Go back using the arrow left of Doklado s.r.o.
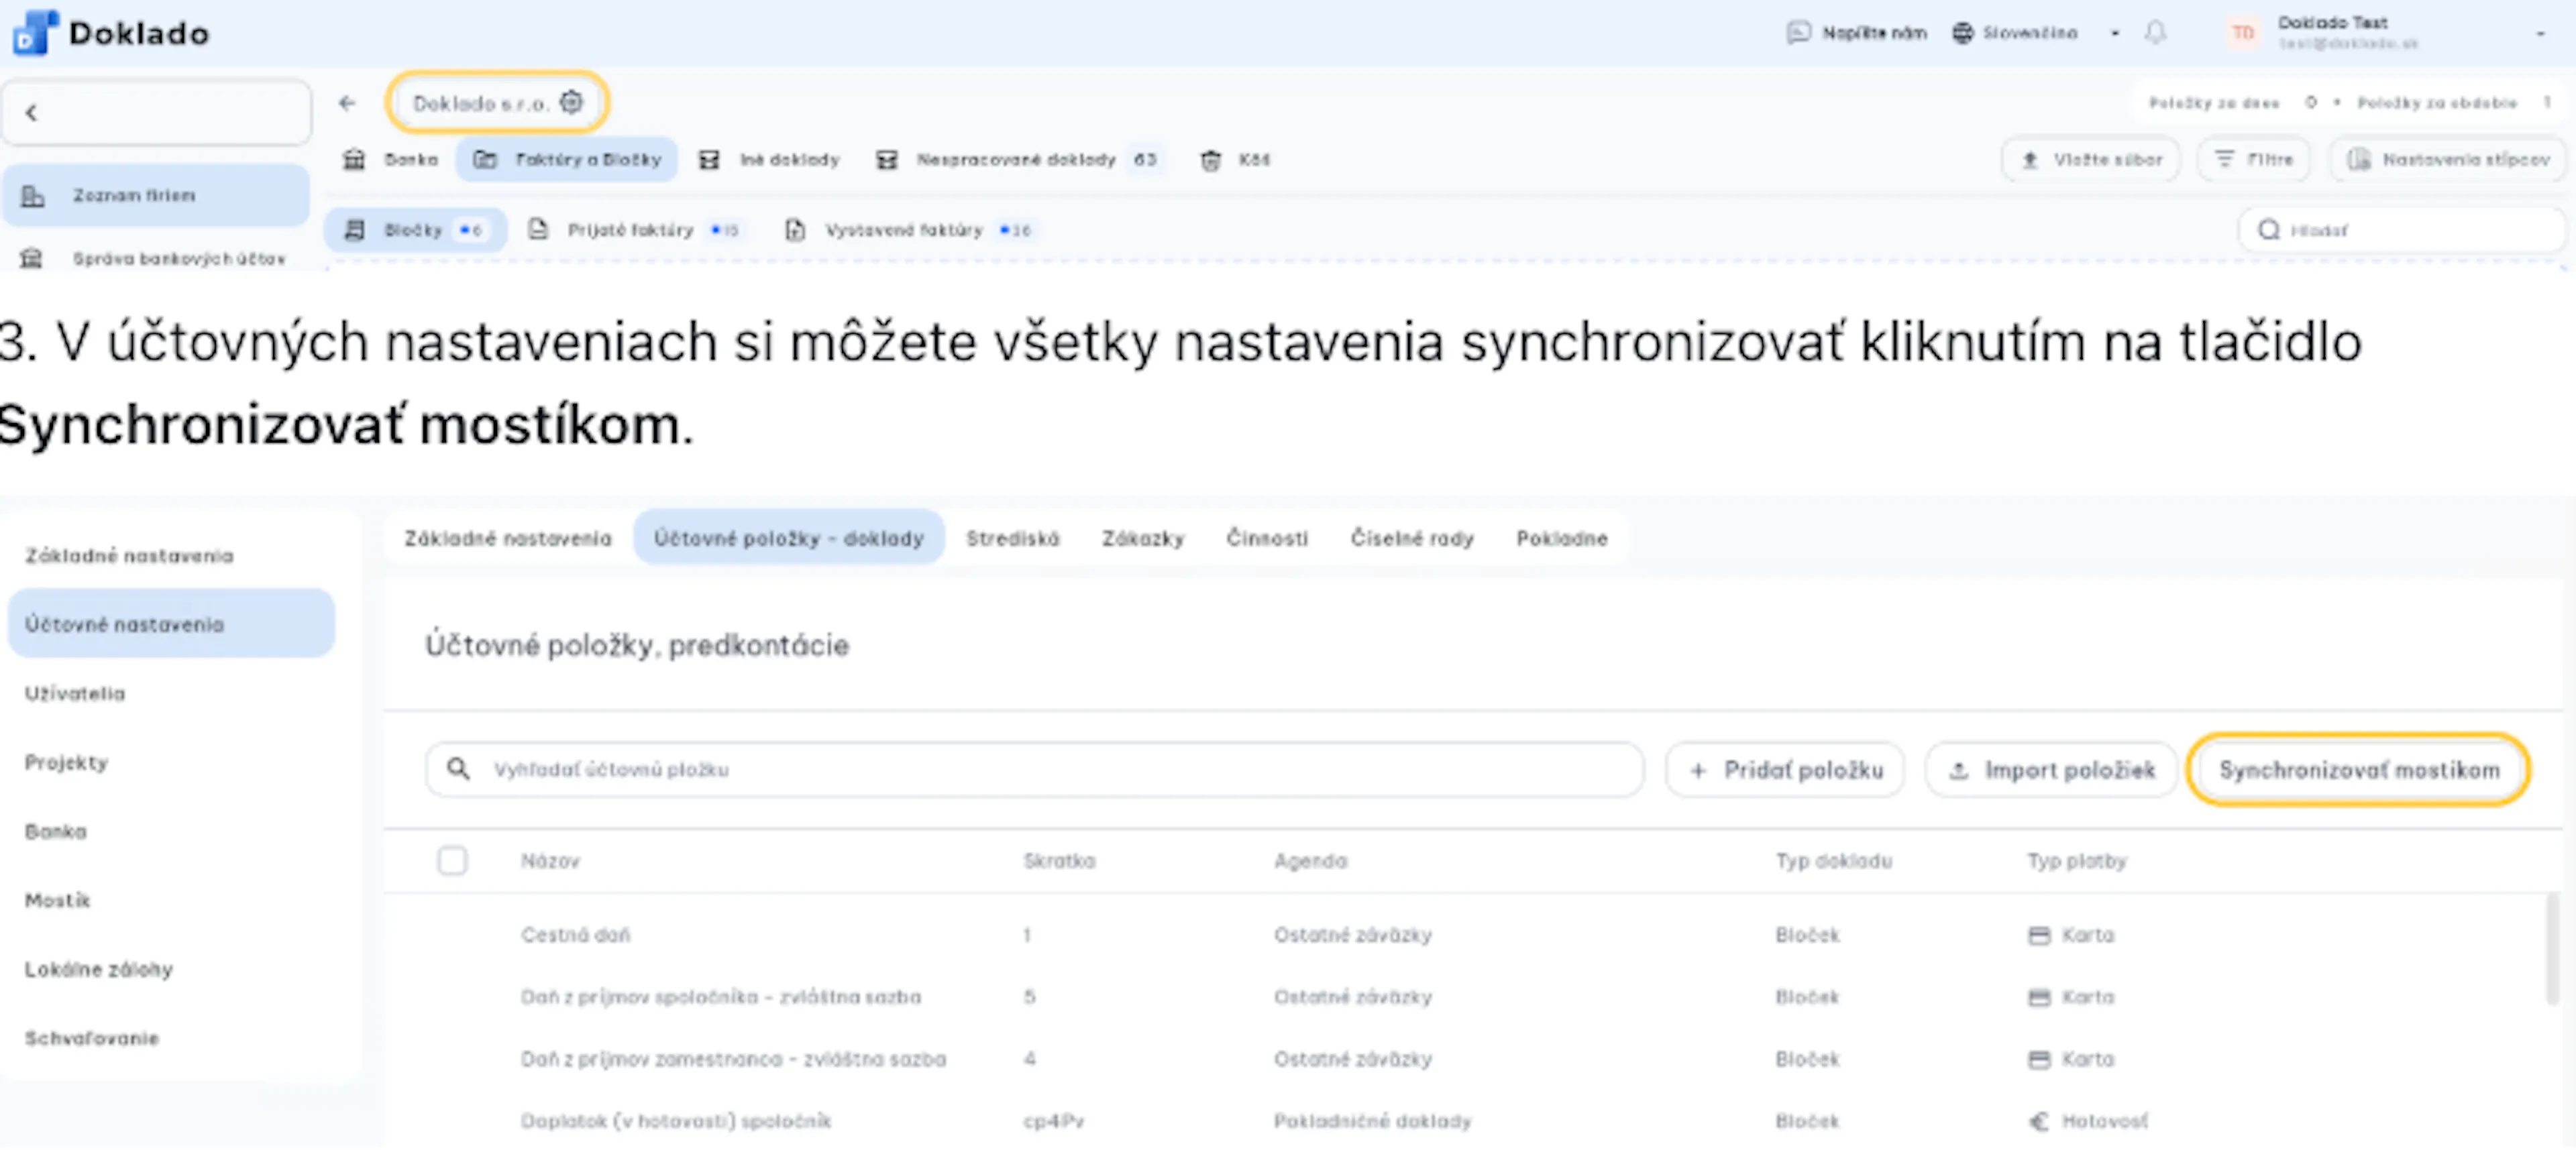 click(x=347, y=103)
